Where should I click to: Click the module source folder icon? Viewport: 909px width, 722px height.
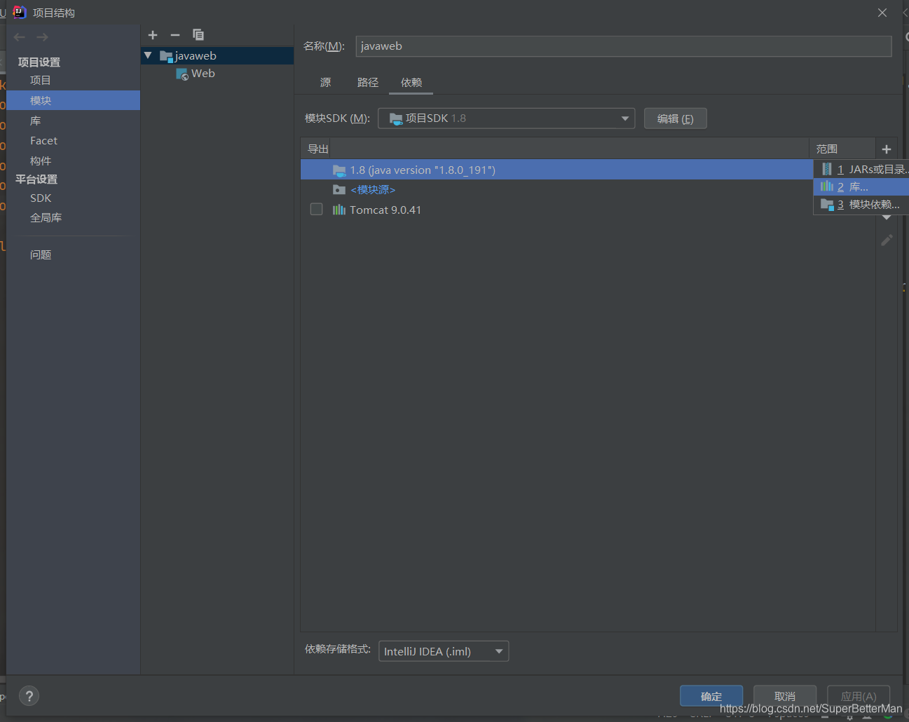click(x=339, y=190)
